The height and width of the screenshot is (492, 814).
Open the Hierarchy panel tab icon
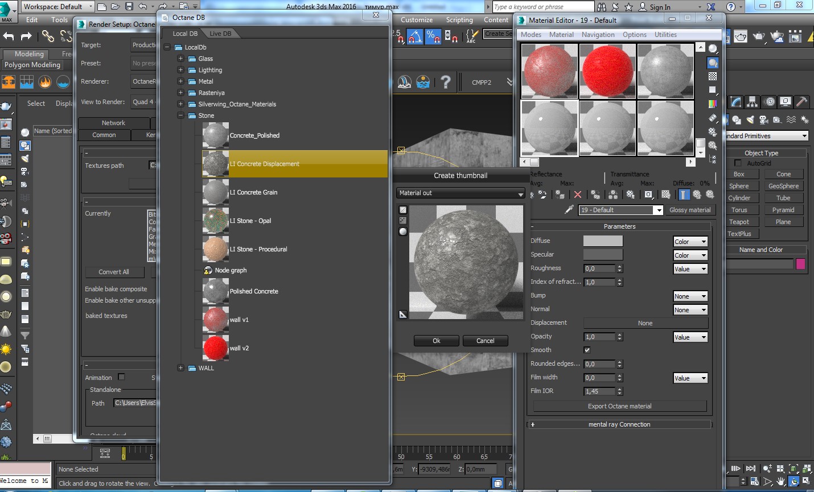753,102
